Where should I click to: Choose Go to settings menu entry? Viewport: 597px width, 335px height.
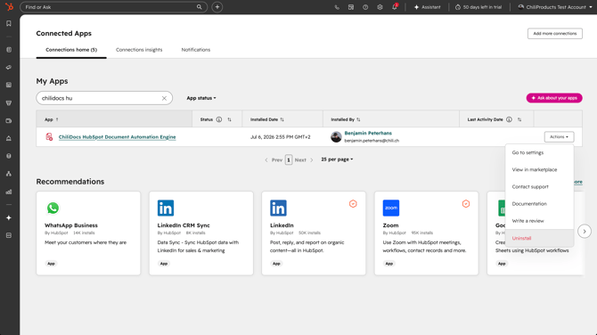click(527, 152)
